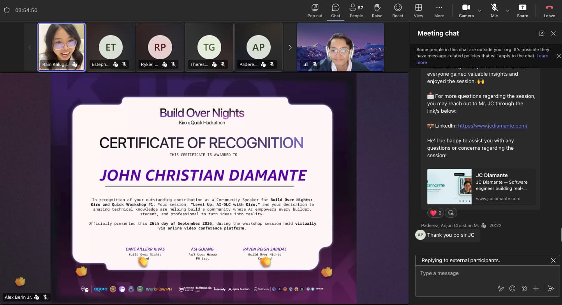Open the emoji picker in compose box
The width and height of the screenshot is (562, 305).
(x=513, y=289)
